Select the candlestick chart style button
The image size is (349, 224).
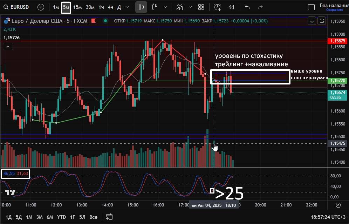click(141, 7)
